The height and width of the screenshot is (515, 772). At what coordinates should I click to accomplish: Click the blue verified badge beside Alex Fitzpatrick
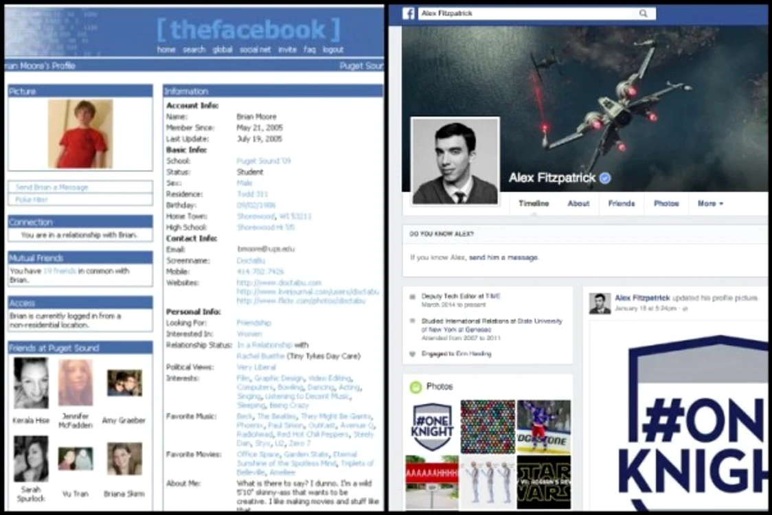[x=605, y=179]
